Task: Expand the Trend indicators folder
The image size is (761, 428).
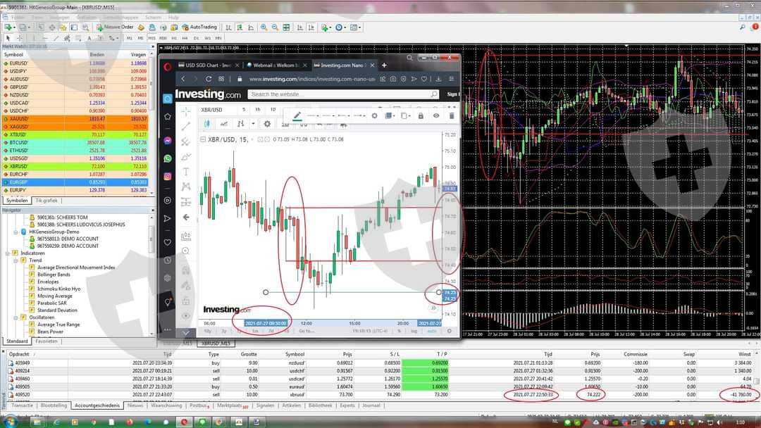Action: pyautogui.click(x=16, y=260)
